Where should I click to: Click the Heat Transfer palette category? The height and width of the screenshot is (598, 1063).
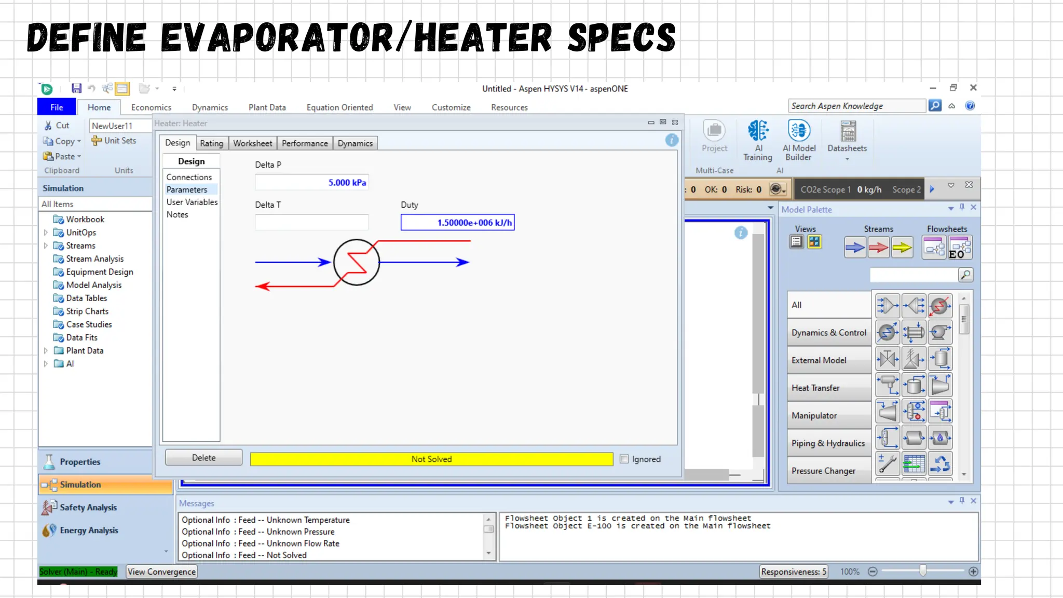(x=829, y=388)
